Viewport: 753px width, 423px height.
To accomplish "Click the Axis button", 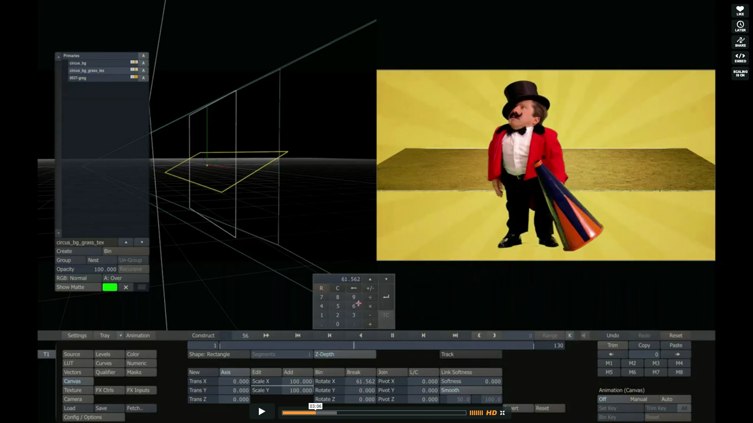I will click(x=235, y=372).
